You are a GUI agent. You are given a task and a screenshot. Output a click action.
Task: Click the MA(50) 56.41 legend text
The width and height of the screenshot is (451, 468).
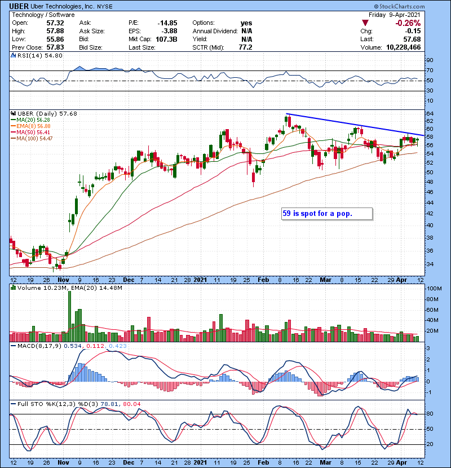[33, 133]
